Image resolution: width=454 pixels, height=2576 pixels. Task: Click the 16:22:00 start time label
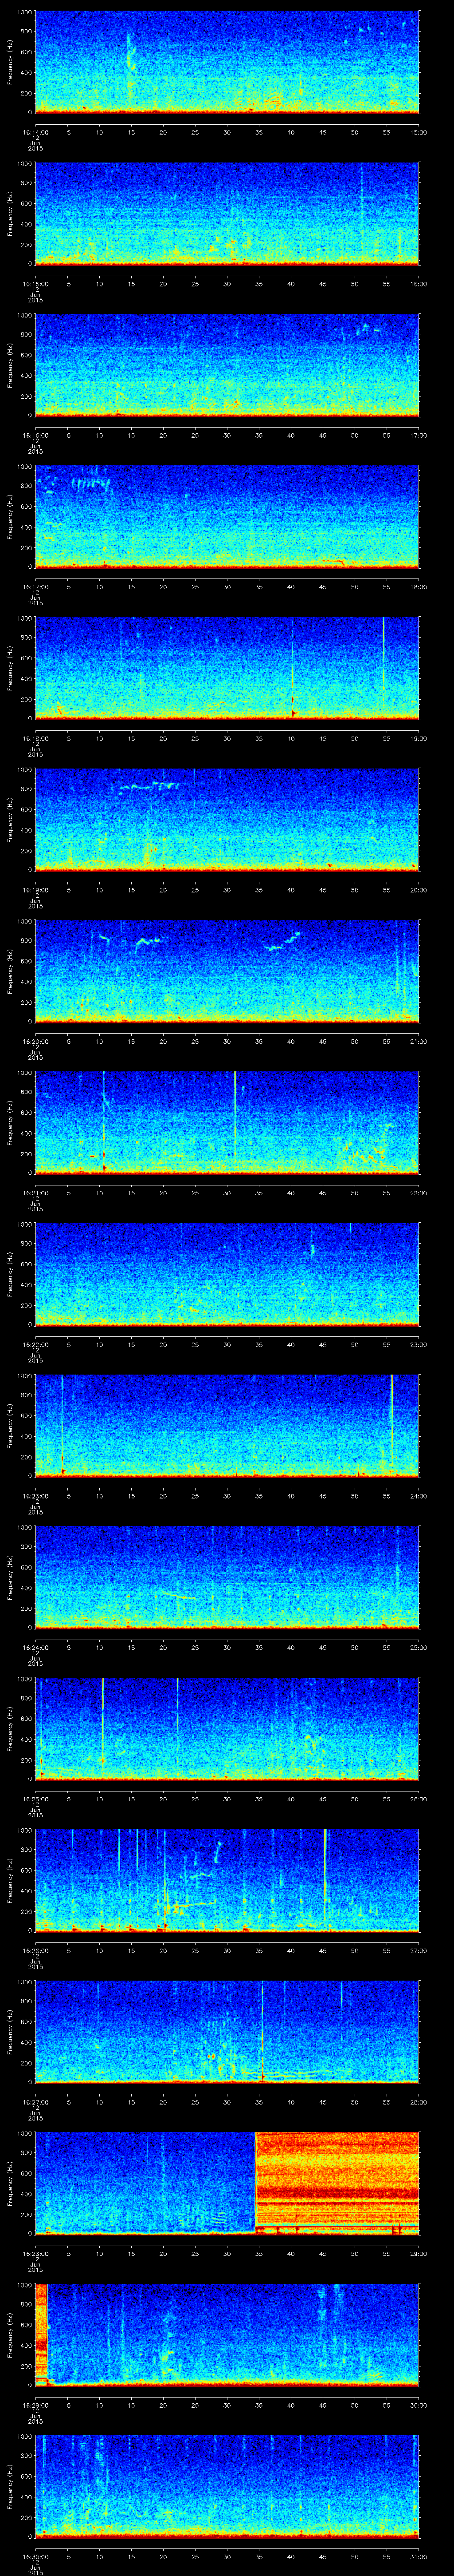click(35, 1344)
